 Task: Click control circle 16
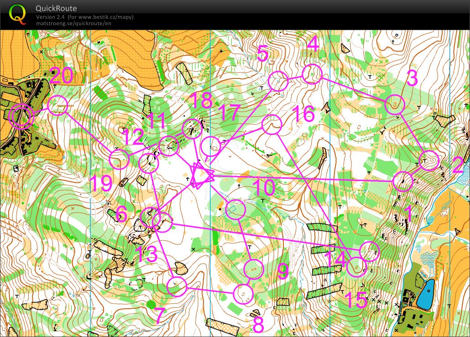point(272,124)
